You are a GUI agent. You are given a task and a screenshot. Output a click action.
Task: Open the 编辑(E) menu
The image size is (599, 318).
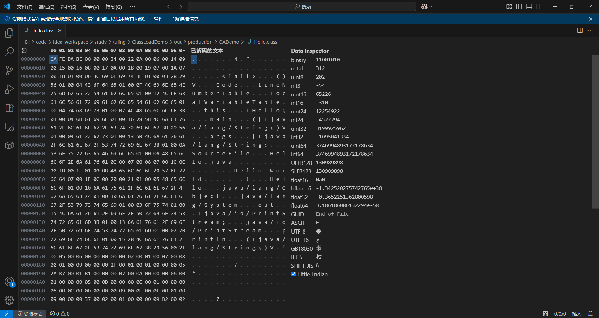pyautogui.click(x=46, y=7)
